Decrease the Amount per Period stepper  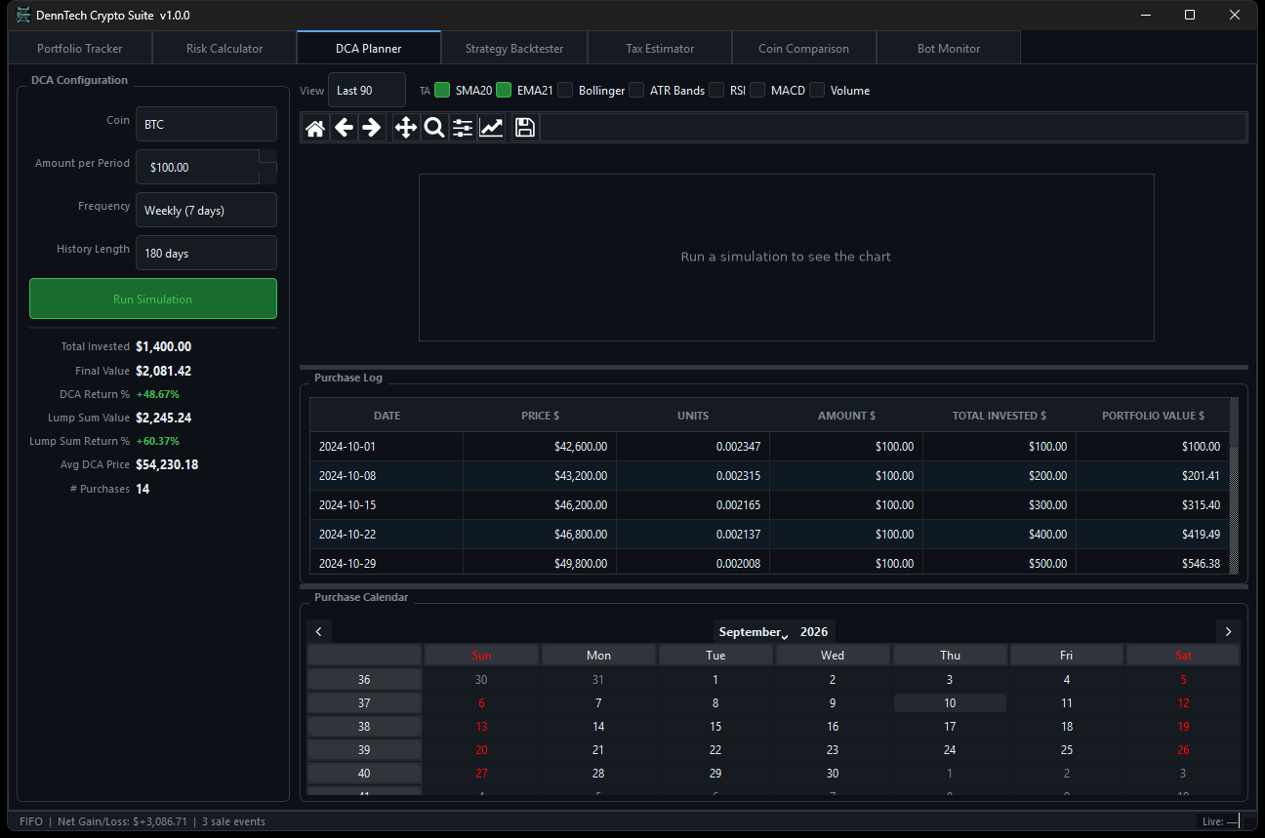(267, 176)
